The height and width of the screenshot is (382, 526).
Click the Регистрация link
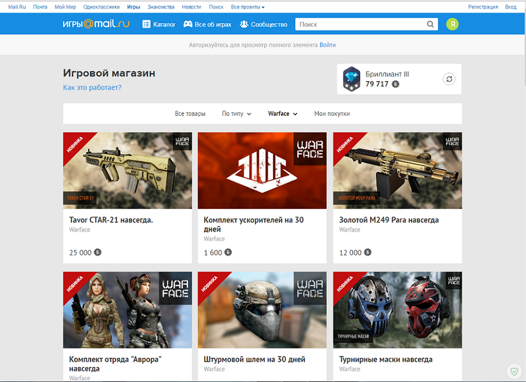483,6
